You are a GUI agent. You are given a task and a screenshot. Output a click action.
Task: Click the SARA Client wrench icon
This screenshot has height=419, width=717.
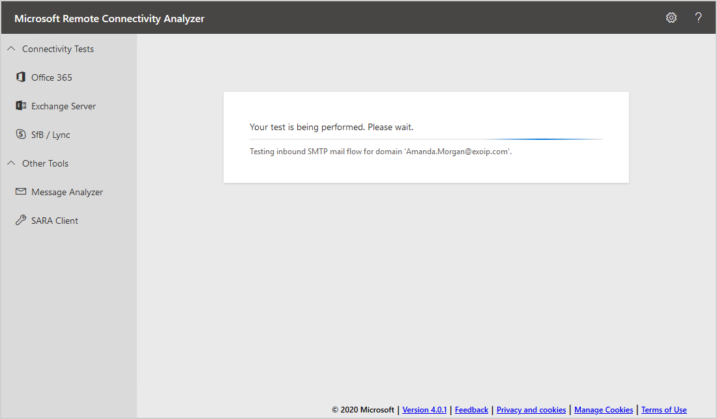tap(21, 220)
